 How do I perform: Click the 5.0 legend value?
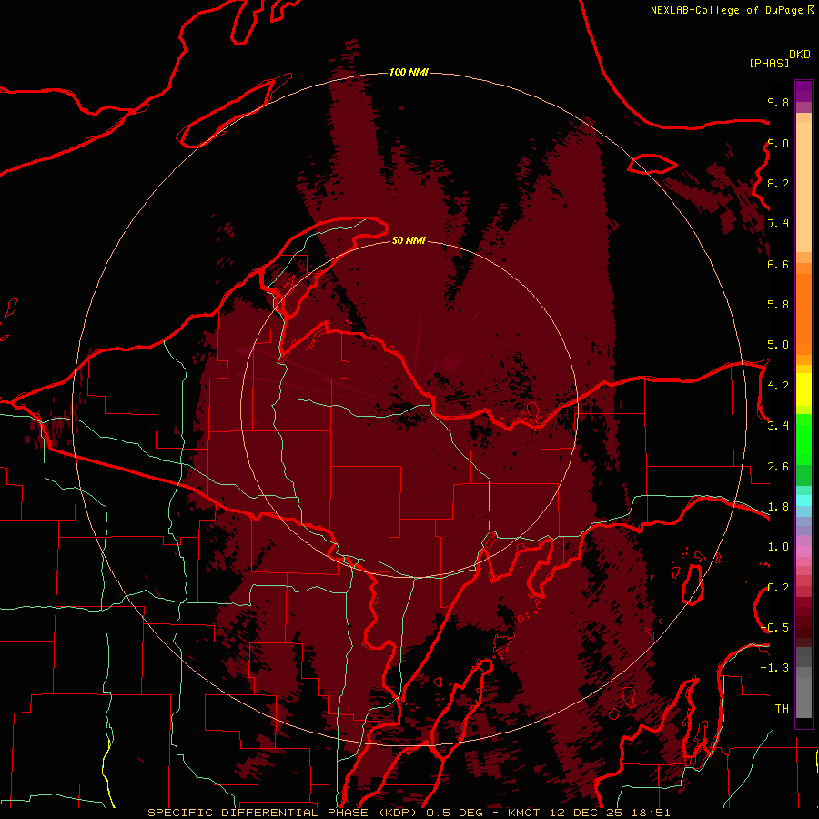tap(778, 345)
